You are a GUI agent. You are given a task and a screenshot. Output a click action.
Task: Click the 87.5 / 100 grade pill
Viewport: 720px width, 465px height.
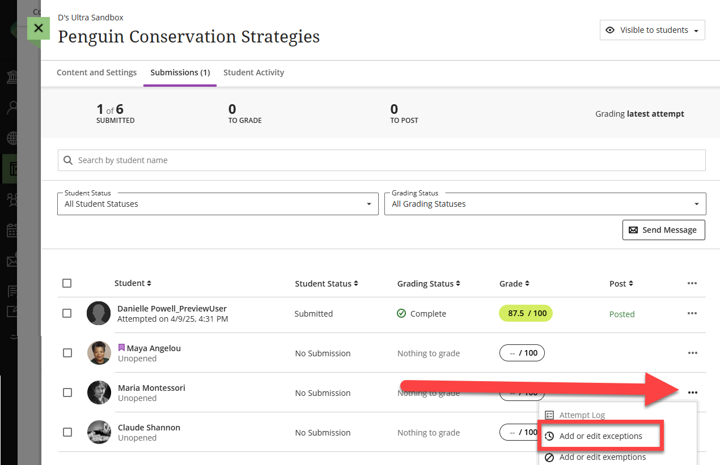pos(526,313)
